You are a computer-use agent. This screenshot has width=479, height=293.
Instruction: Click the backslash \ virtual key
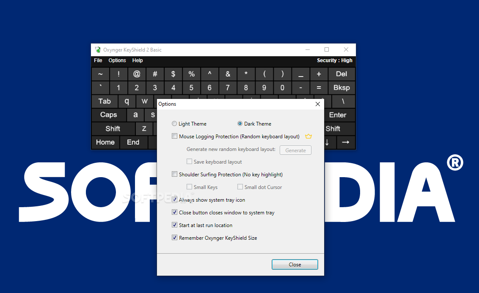pos(343,101)
